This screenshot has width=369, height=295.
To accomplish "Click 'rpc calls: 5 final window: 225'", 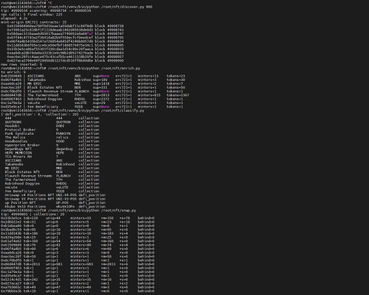I will pyautogui.click(x=32, y=14).
